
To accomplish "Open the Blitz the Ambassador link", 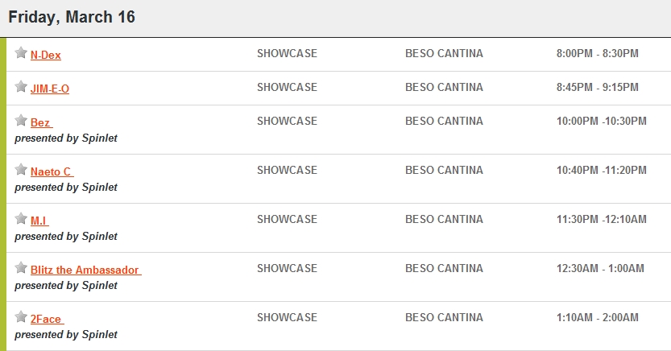I will tap(86, 270).
